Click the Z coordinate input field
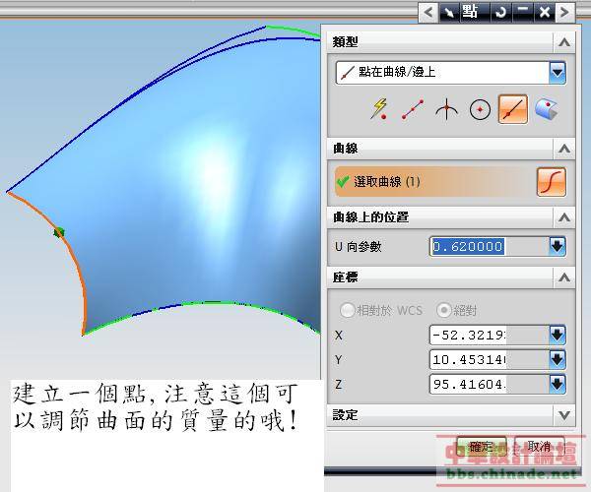The width and height of the screenshot is (591, 492). click(490, 385)
